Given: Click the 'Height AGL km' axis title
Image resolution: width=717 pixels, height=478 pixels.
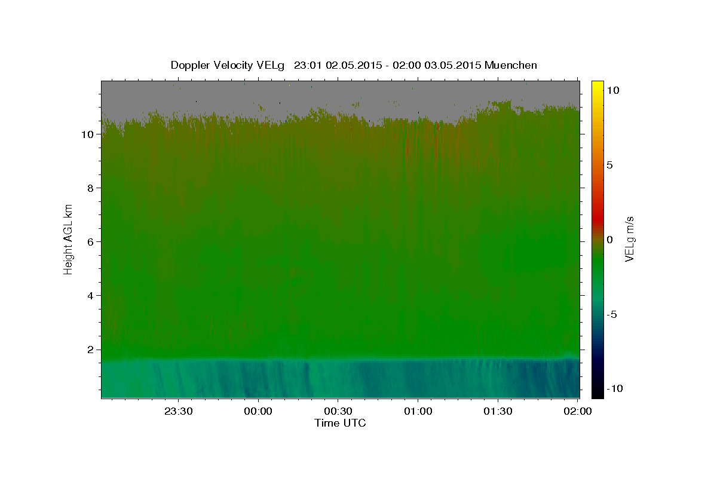Looking at the screenshot, I should click(x=69, y=239).
